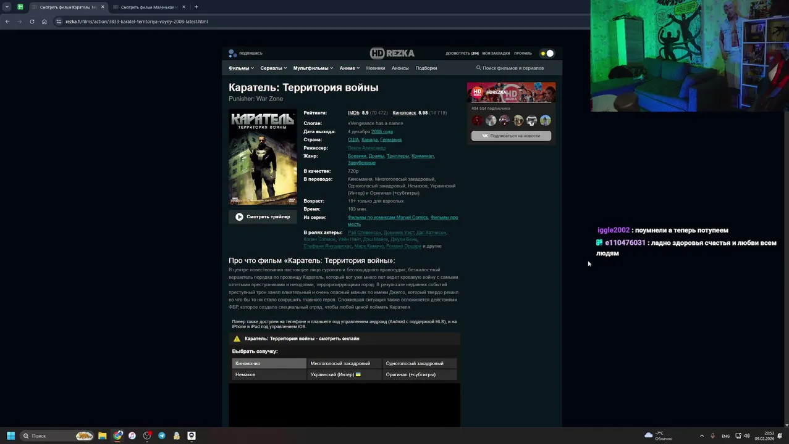
Task: Open Досмотреть list
Action: tap(462, 53)
